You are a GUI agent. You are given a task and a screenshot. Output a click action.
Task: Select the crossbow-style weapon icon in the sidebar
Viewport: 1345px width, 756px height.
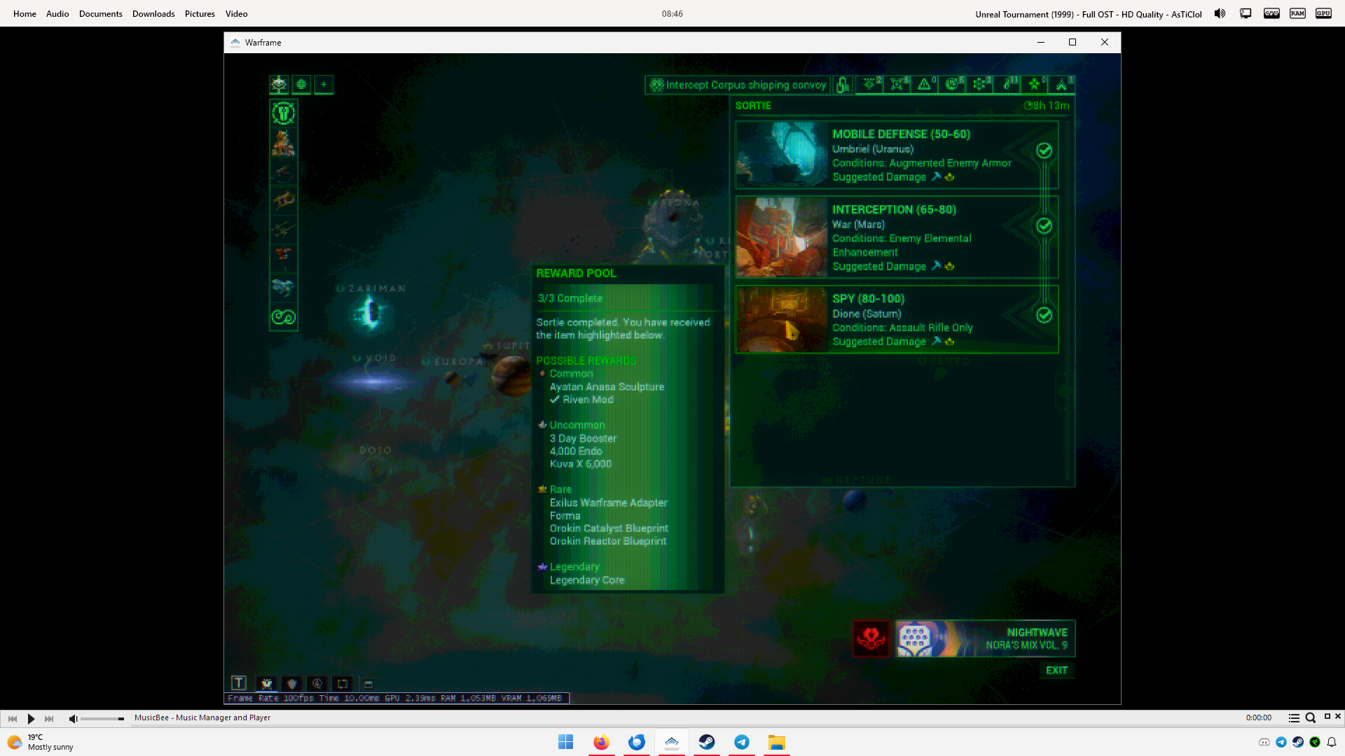[x=284, y=200]
